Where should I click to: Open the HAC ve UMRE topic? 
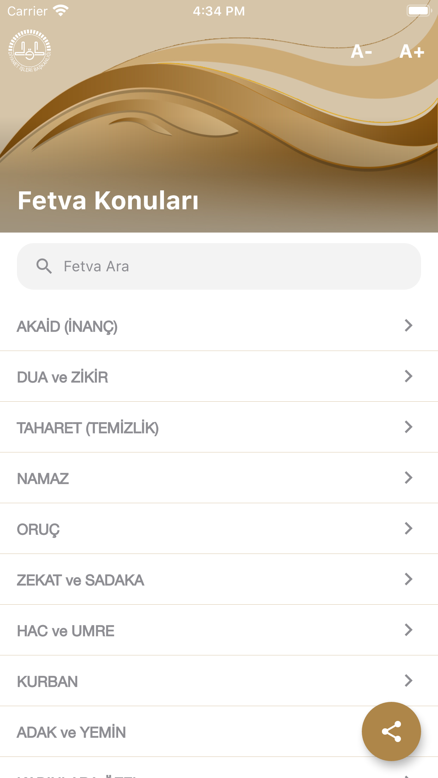click(x=66, y=631)
